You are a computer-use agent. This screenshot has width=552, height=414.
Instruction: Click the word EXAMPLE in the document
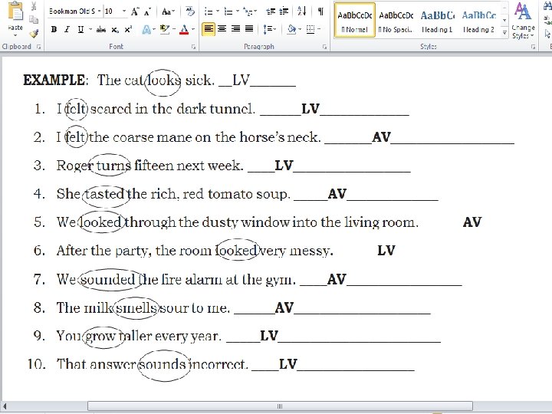tap(54, 80)
